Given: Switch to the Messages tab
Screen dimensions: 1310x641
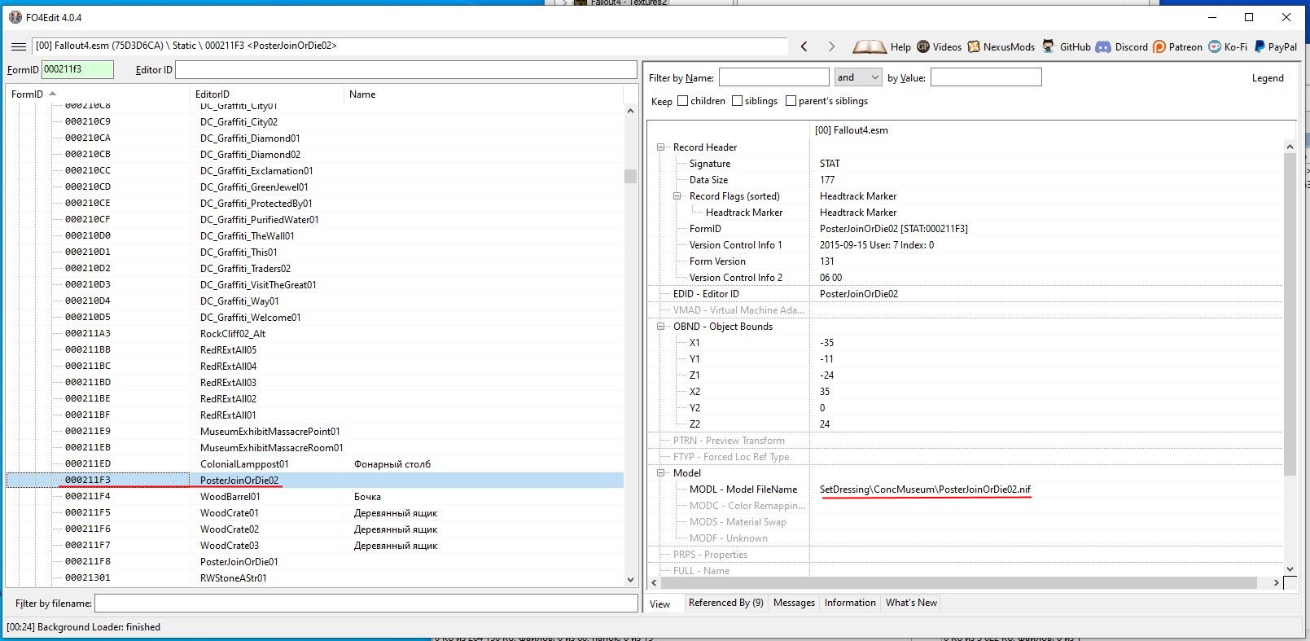Looking at the screenshot, I should [x=794, y=603].
